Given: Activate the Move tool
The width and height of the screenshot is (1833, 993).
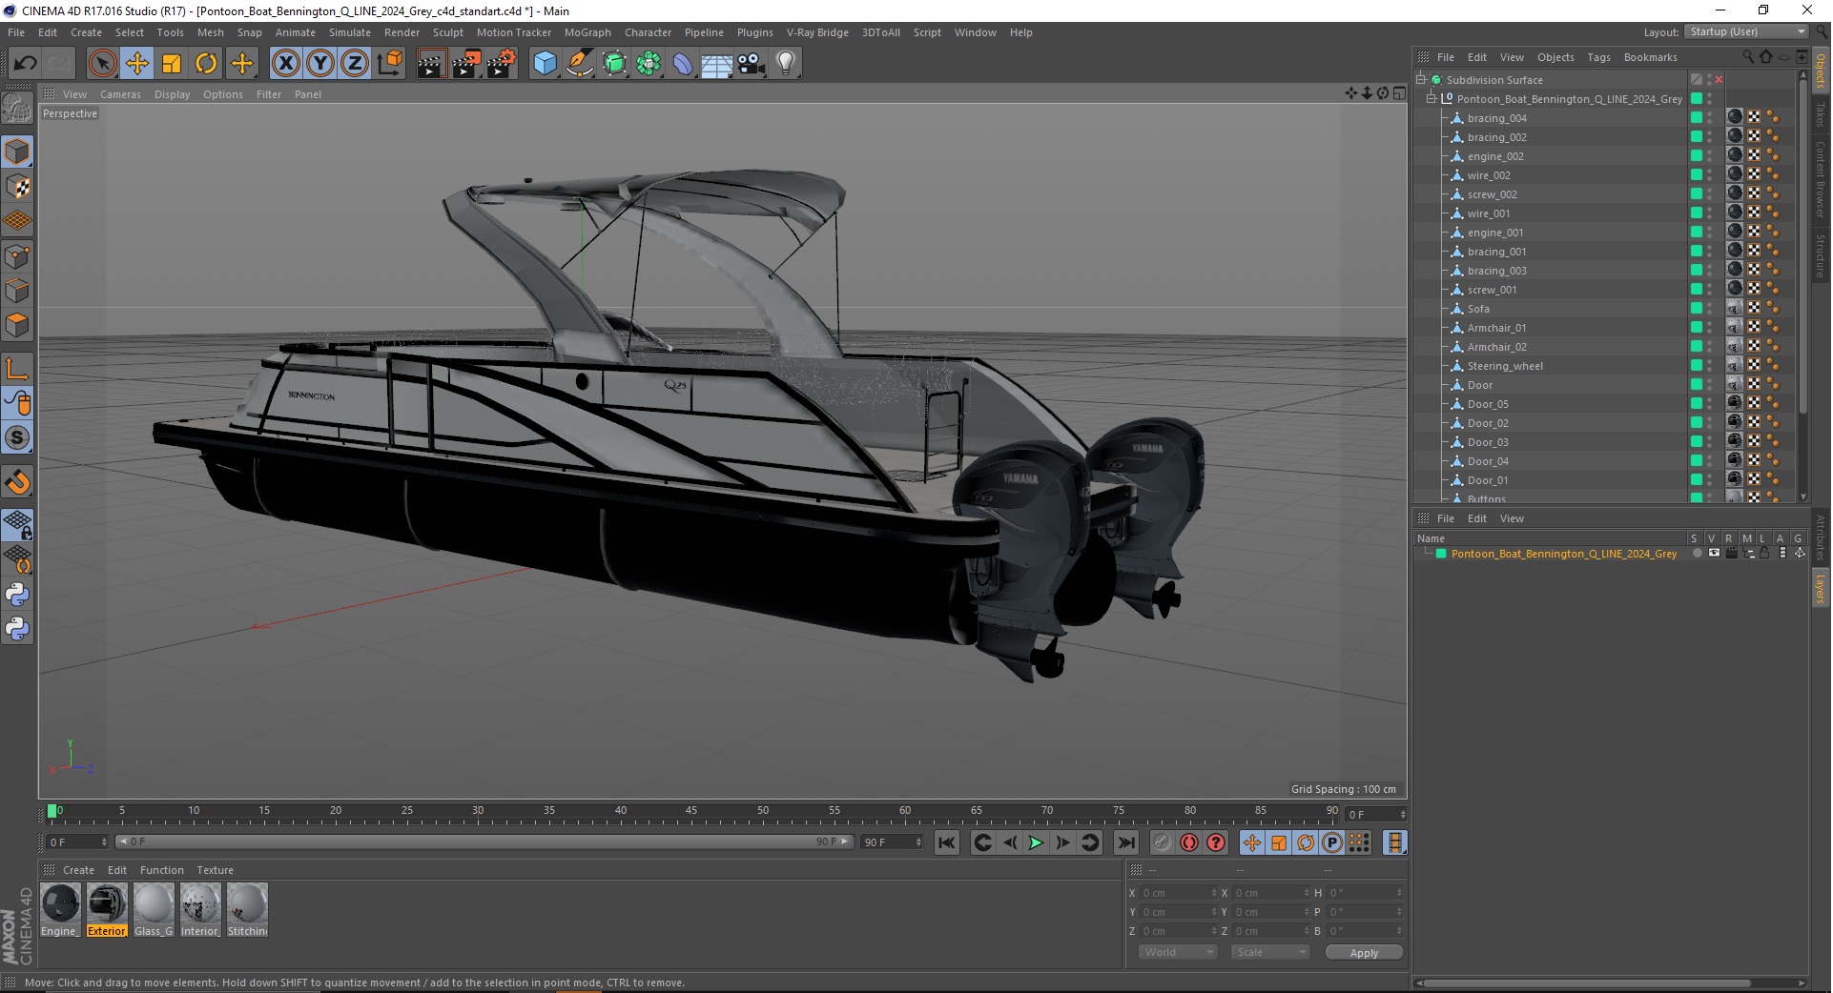Looking at the screenshot, I should [137, 64].
